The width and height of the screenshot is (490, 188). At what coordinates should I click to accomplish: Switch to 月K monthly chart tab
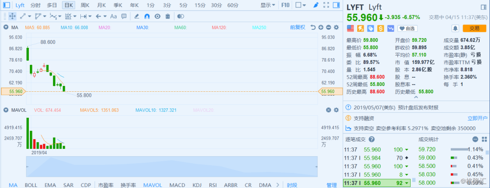pyautogui.click(x=101, y=5)
